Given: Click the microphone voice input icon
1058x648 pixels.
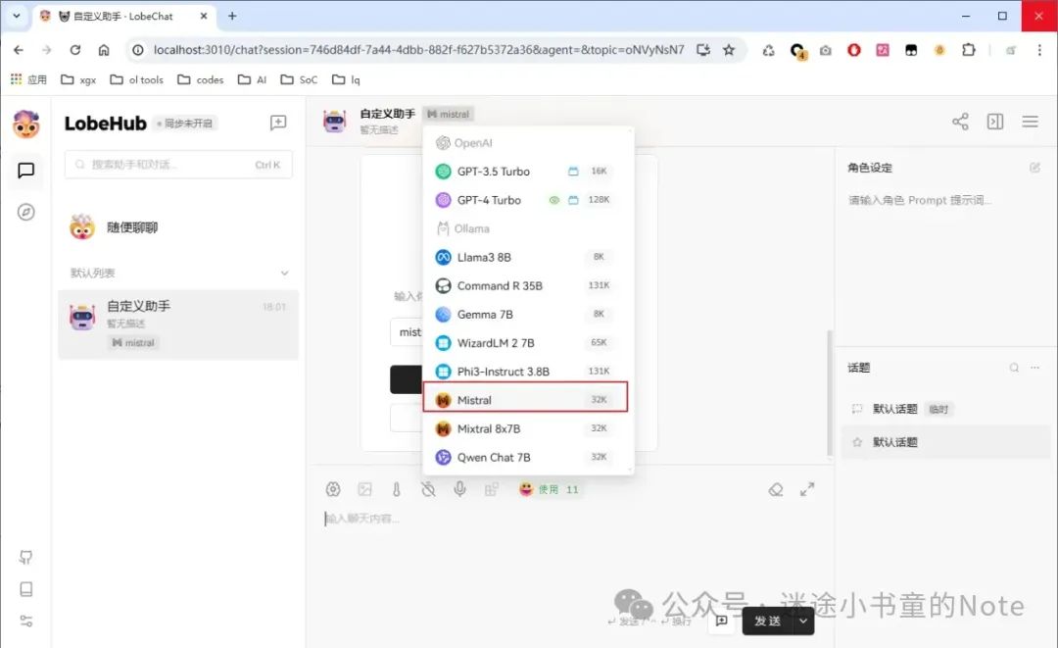Looking at the screenshot, I should coord(459,489).
